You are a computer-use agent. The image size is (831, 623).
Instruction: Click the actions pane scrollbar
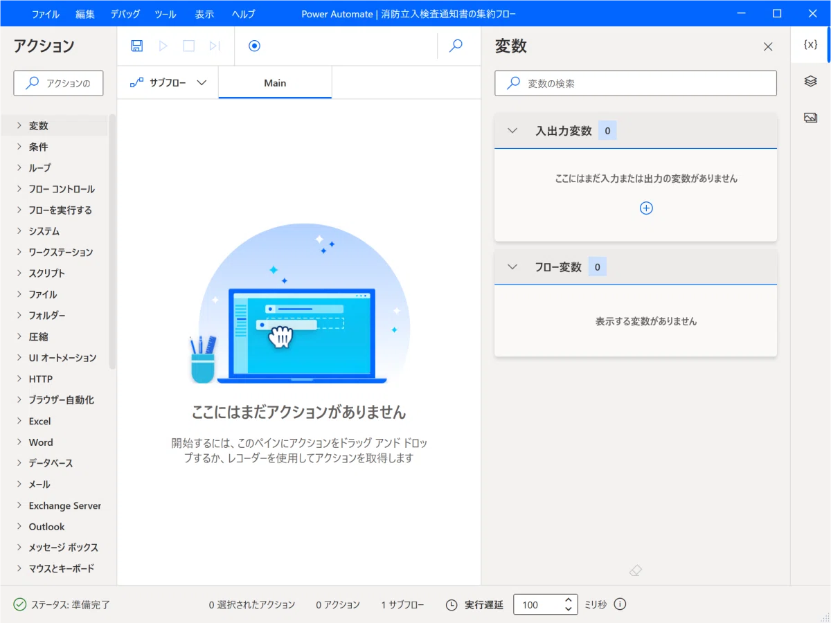click(112, 242)
